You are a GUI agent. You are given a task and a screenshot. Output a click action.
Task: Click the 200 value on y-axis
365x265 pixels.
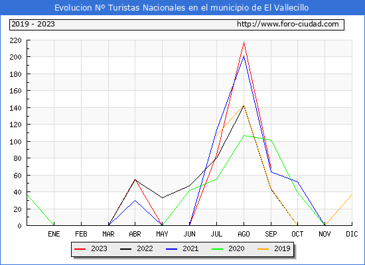click(x=15, y=57)
